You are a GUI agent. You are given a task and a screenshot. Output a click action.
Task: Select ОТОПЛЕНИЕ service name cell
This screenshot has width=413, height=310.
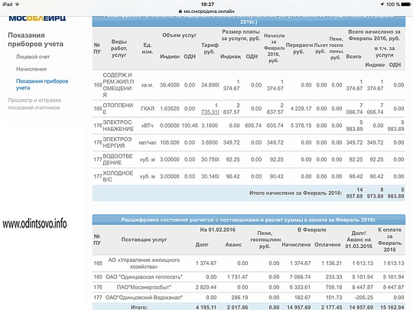[118, 109]
